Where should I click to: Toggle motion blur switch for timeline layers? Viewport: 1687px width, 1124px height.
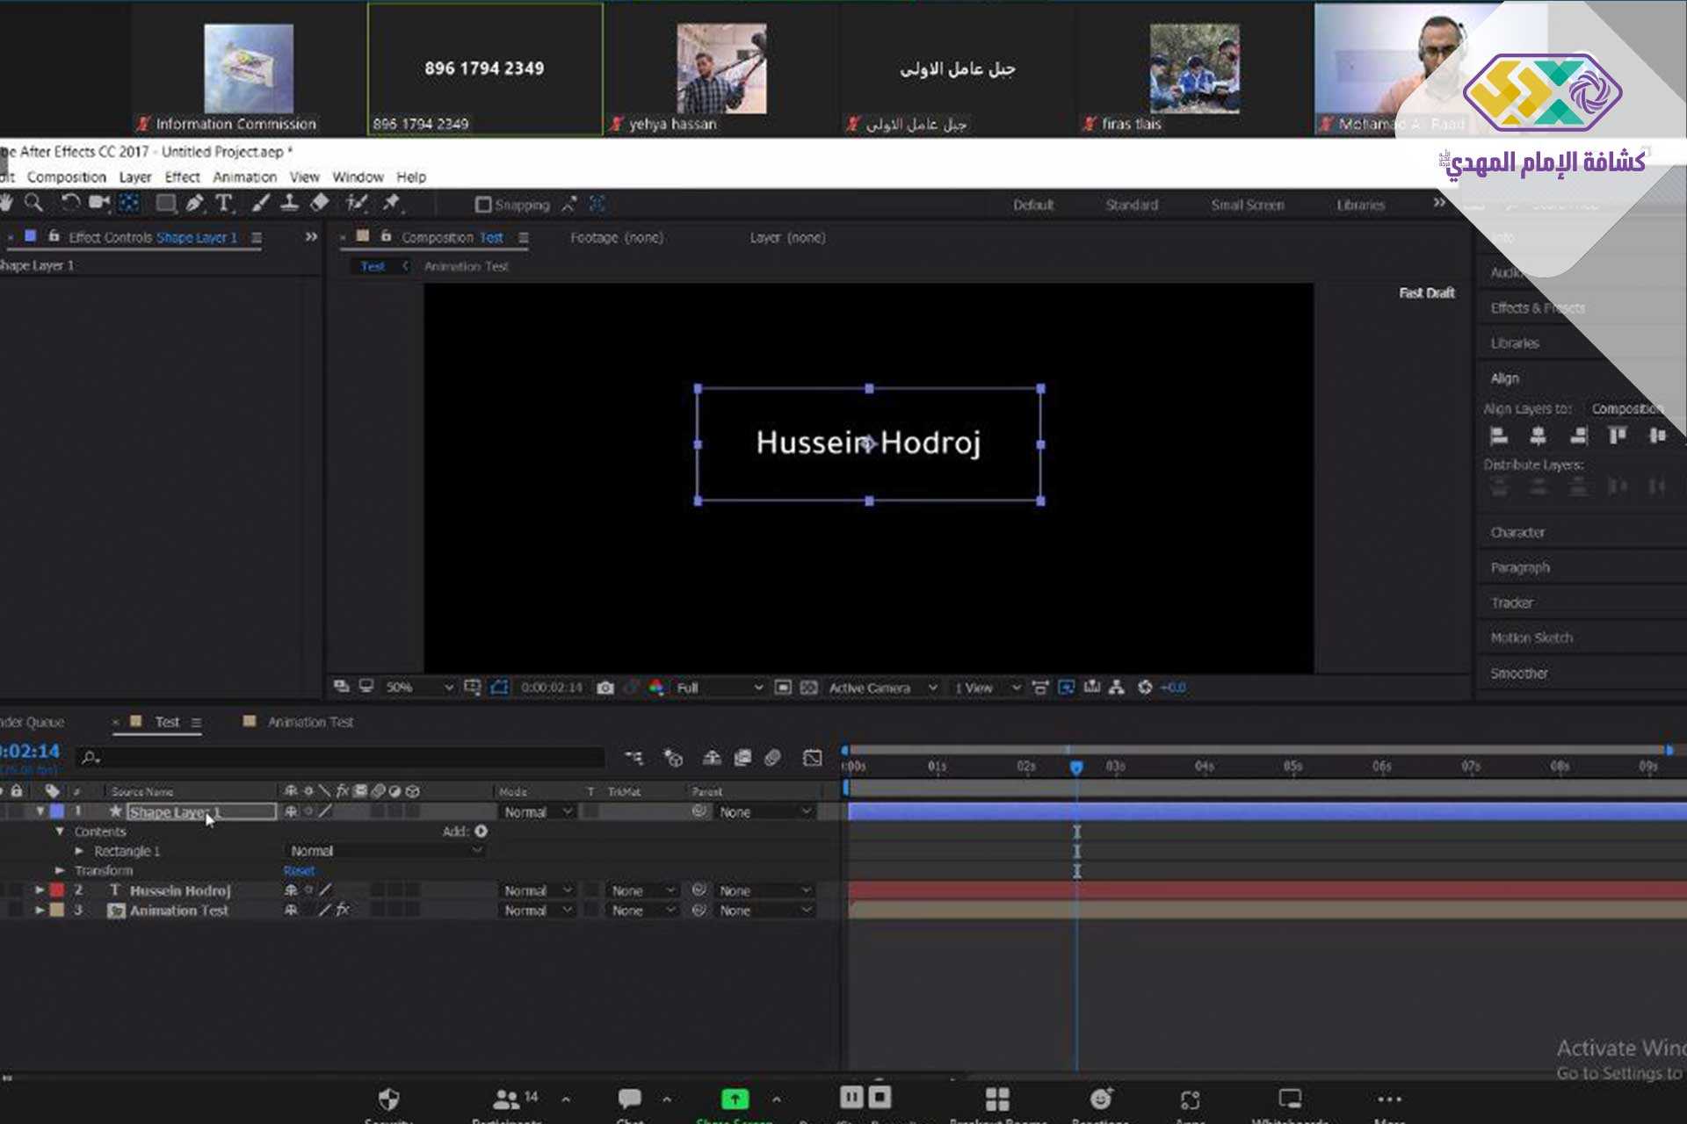[x=772, y=757]
